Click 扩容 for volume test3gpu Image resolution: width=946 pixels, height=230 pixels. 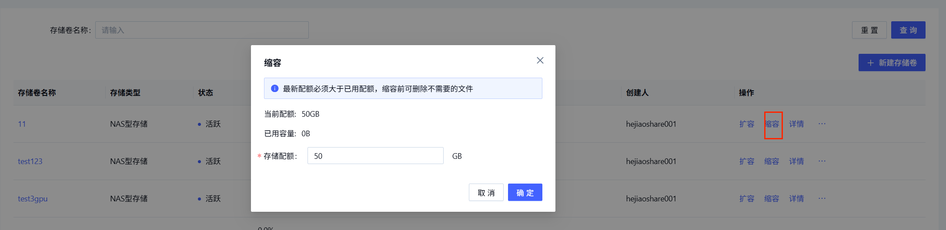coord(747,199)
